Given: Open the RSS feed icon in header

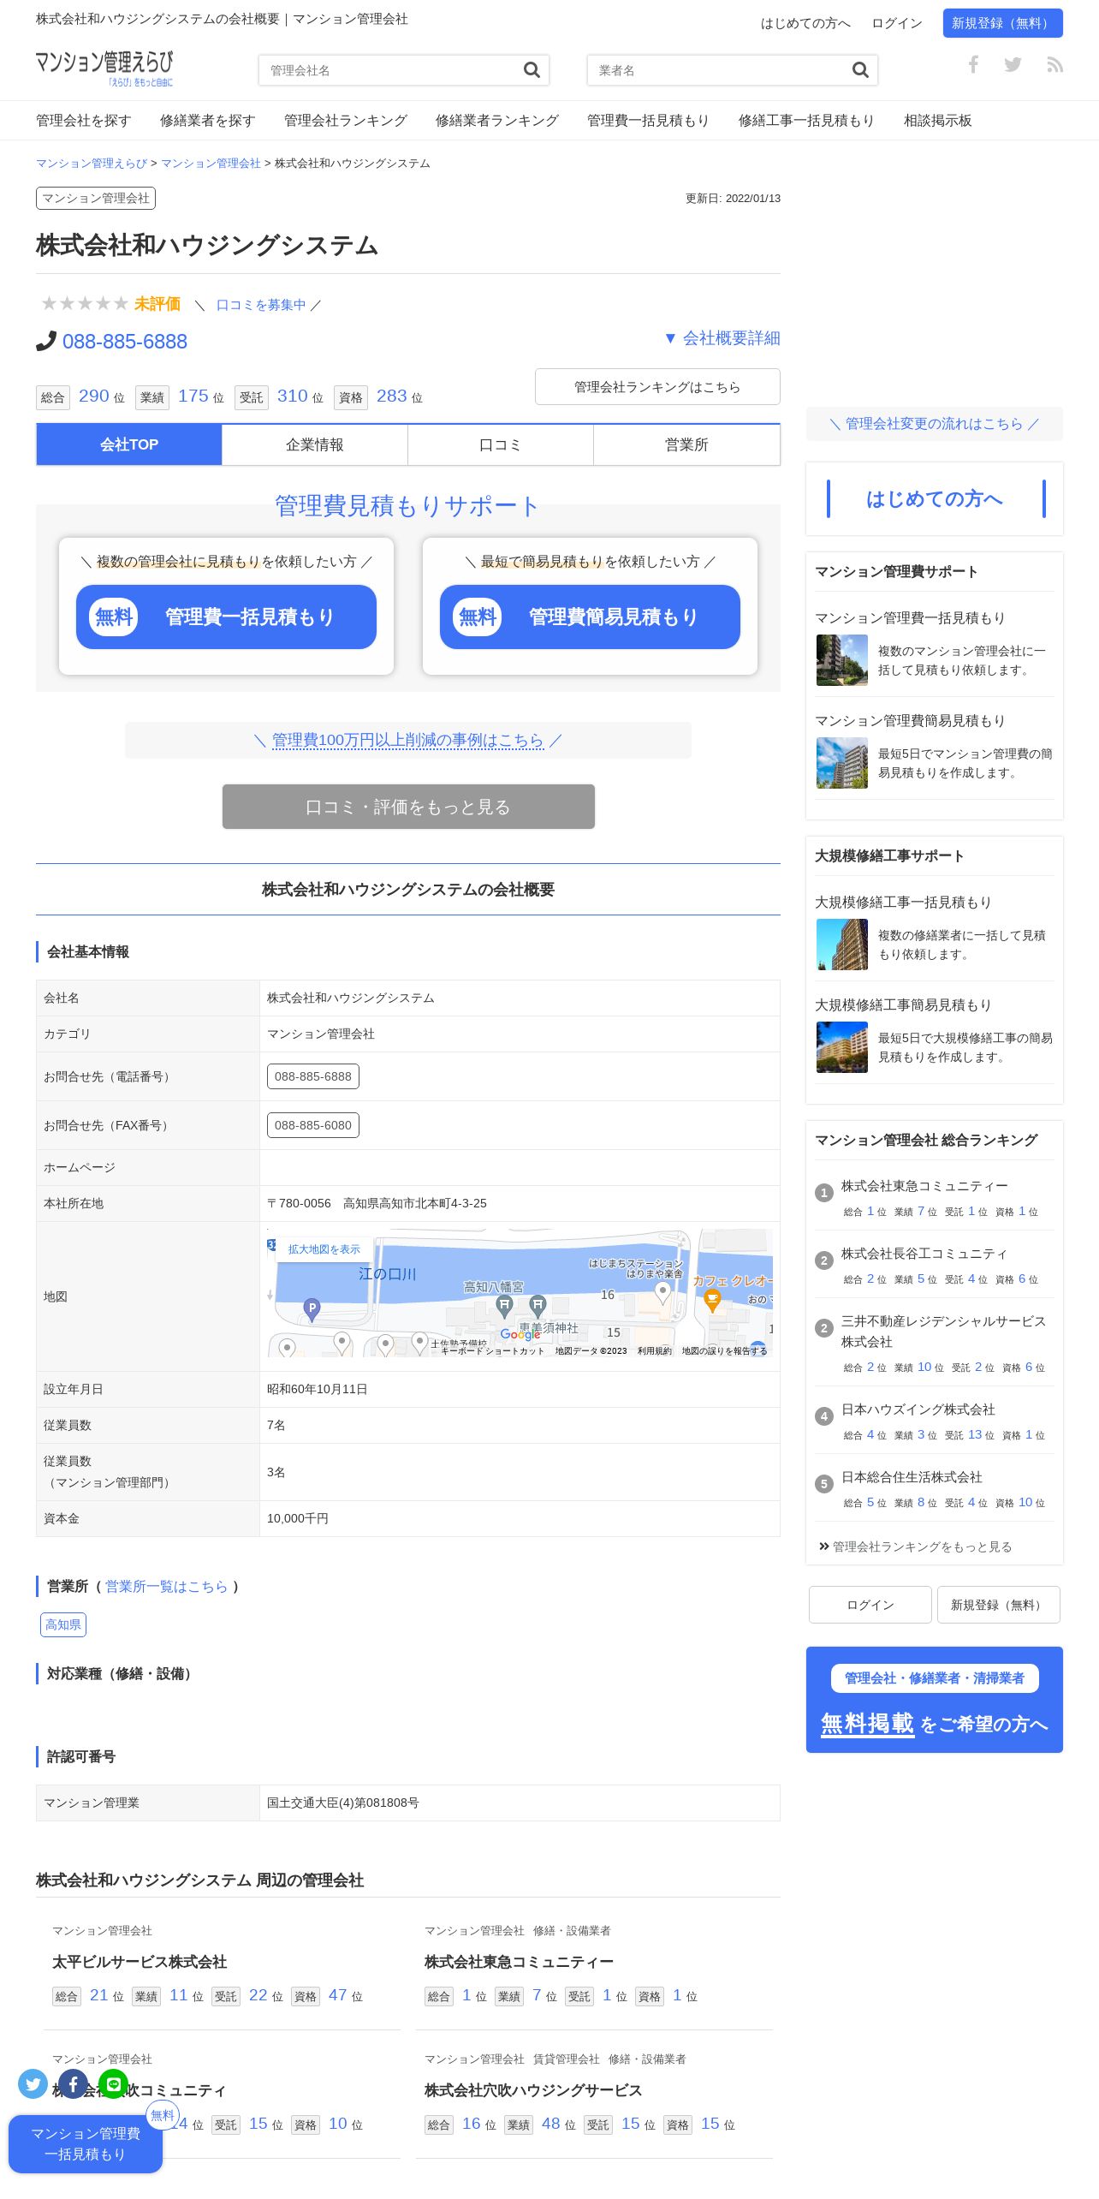Looking at the screenshot, I should (1054, 64).
